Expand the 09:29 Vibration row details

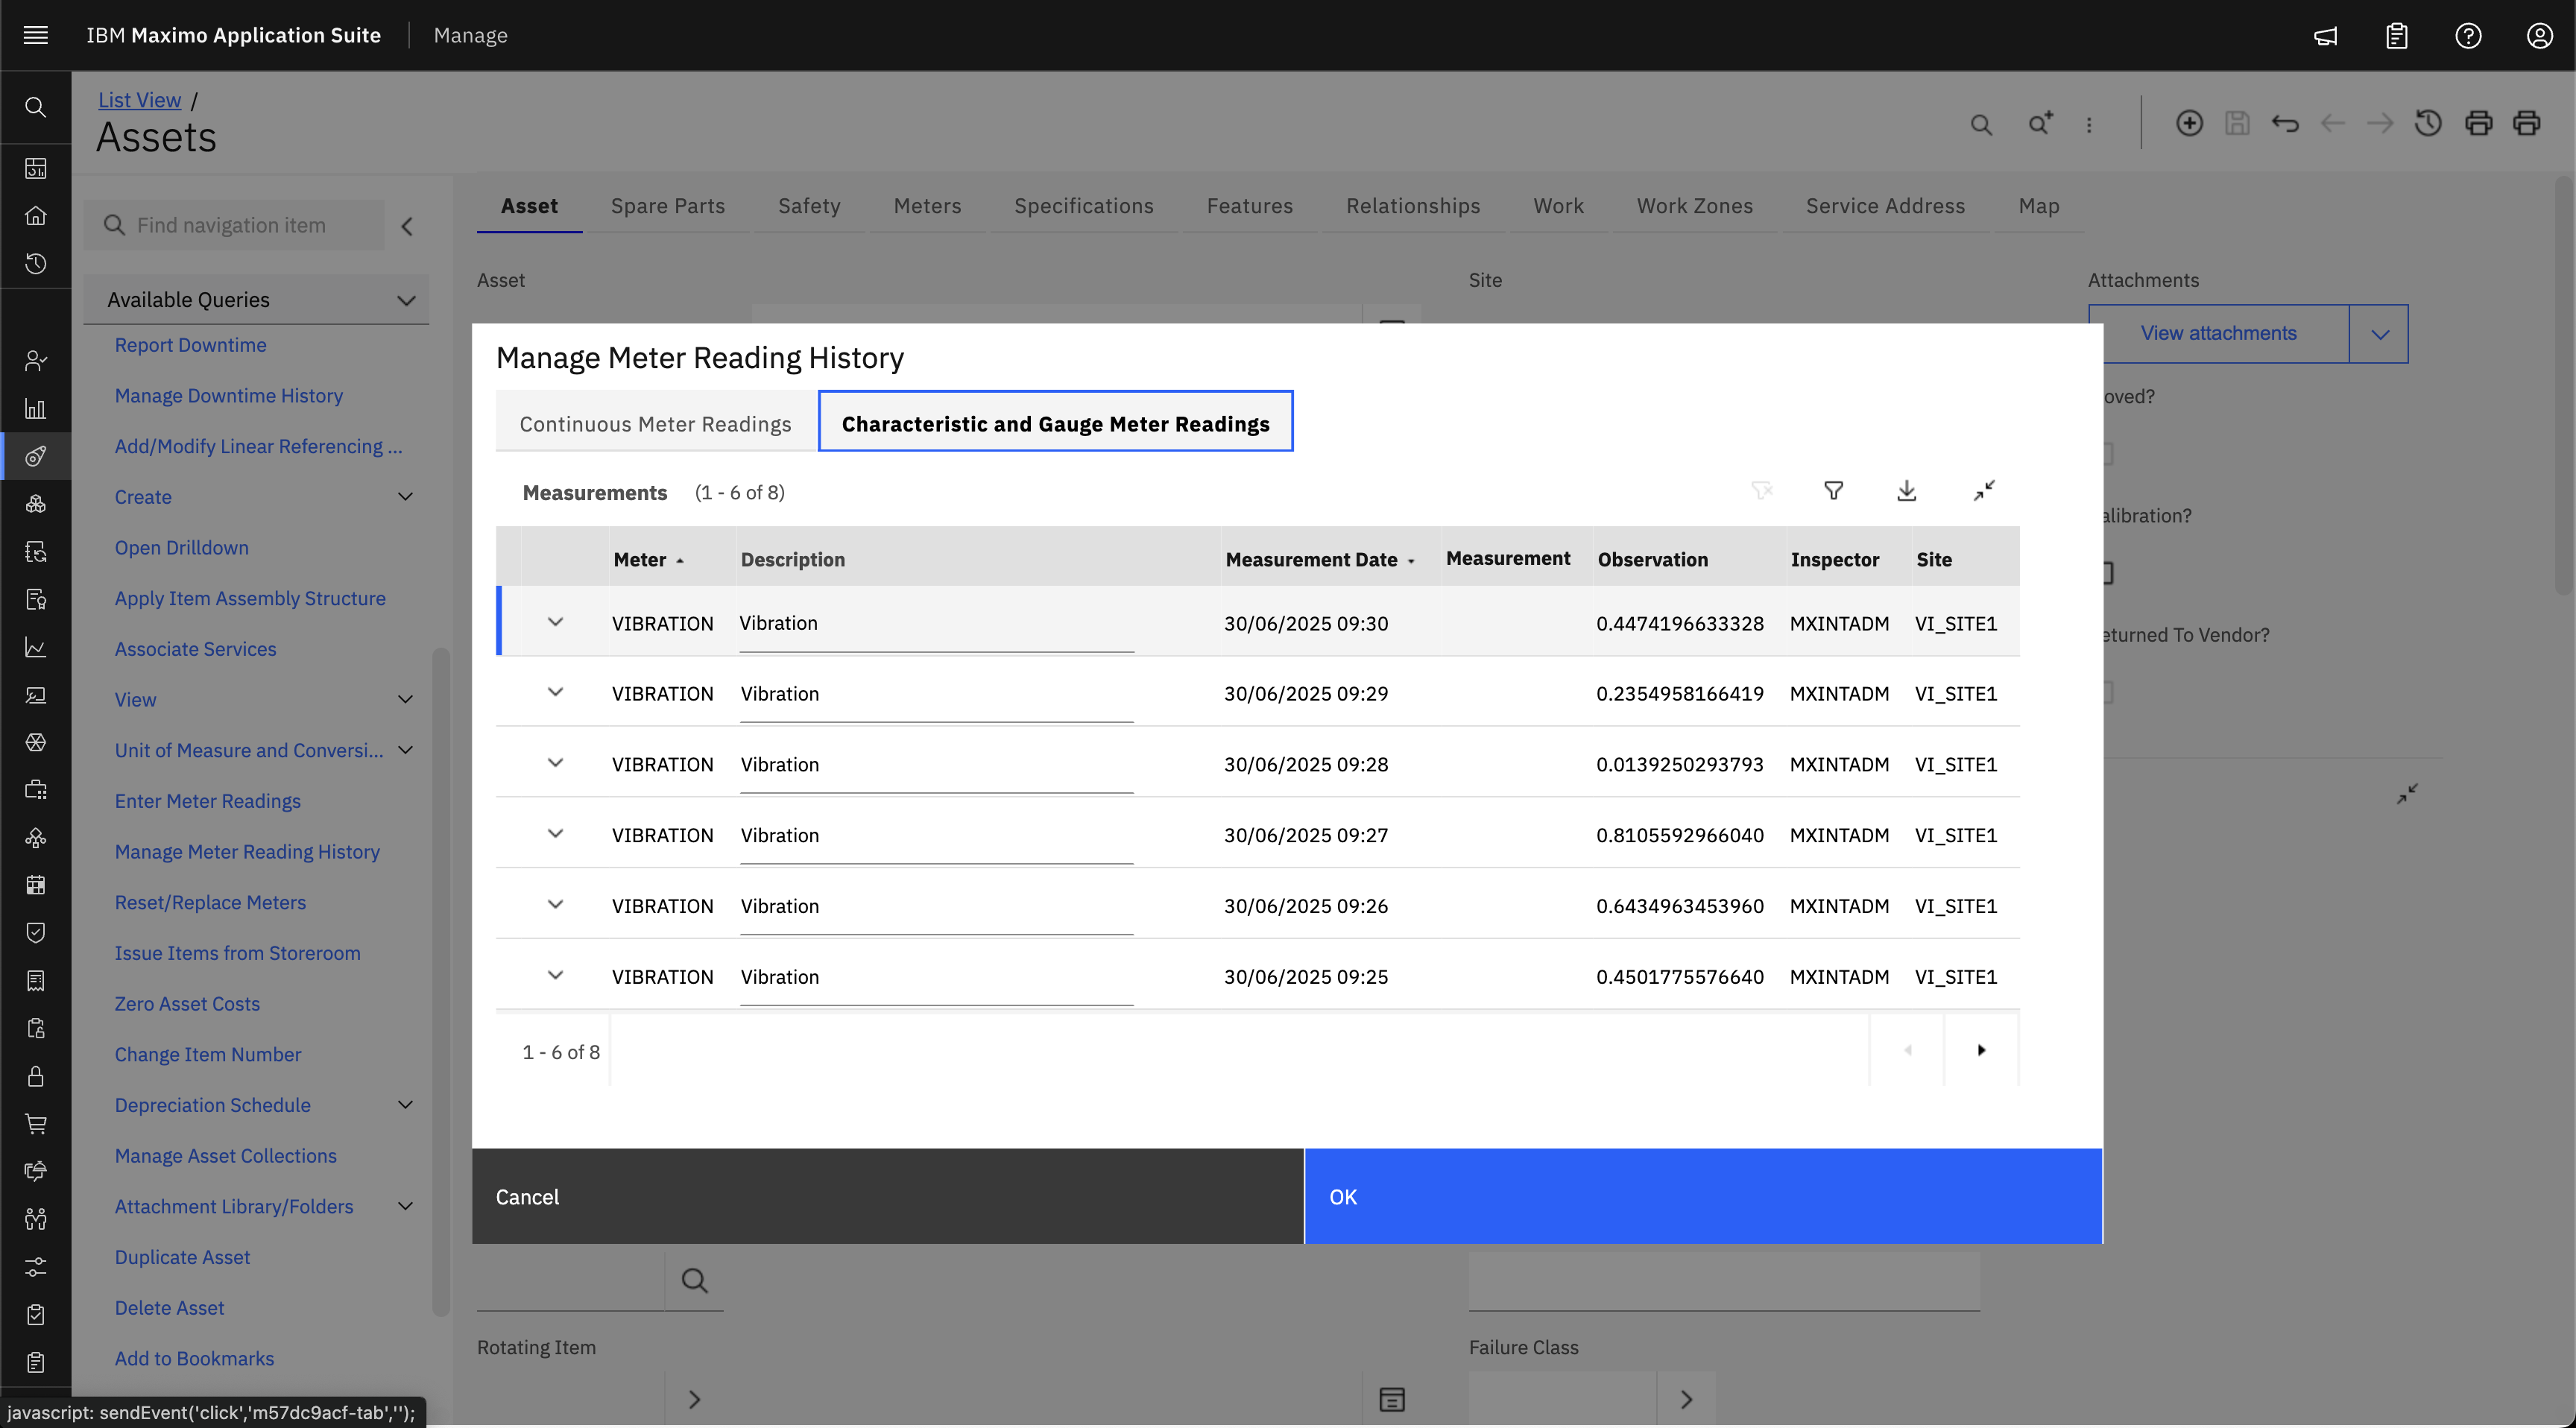pyautogui.click(x=555, y=692)
